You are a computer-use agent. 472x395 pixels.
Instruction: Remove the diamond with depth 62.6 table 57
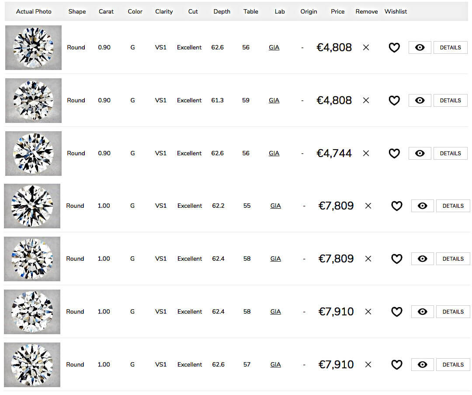[368, 364]
